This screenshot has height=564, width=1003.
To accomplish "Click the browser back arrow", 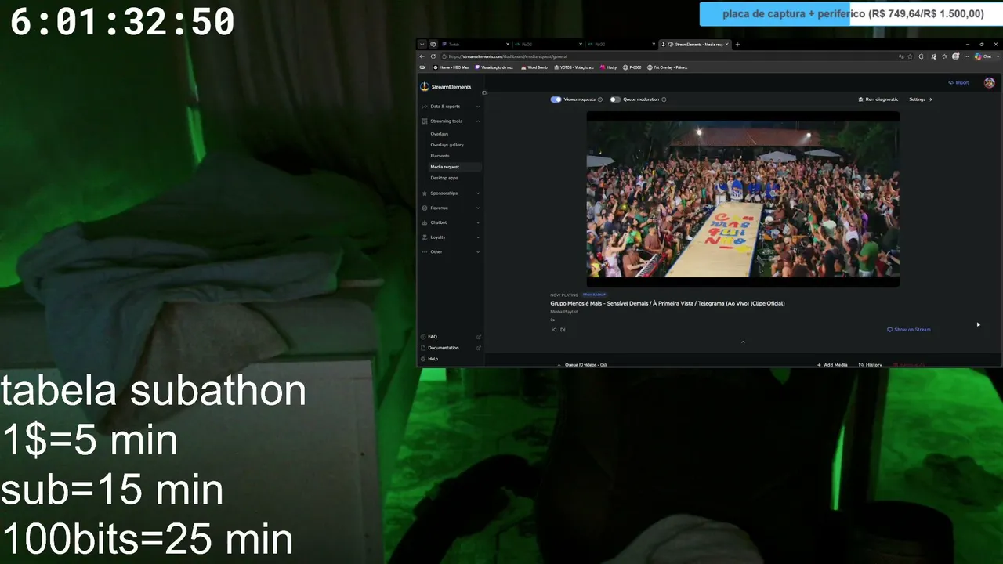I will pyautogui.click(x=422, y=56).
